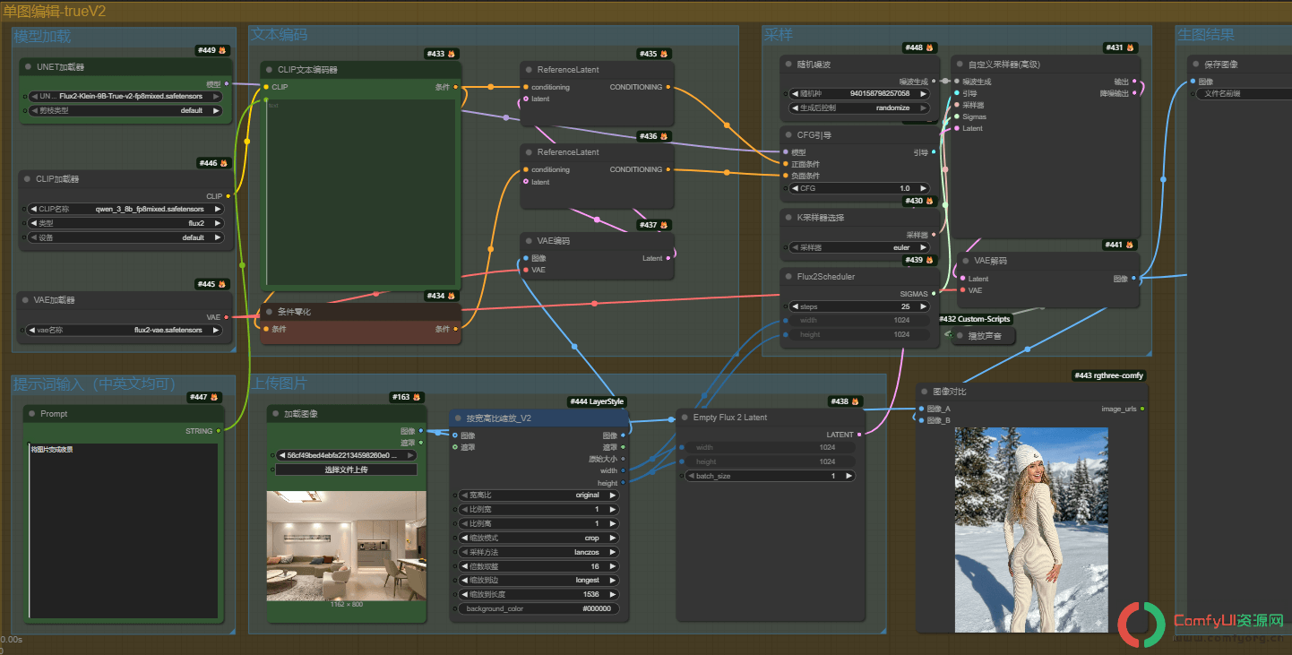
Task: Decrease the CFG value with the left arrow
Action: (794, 188)
